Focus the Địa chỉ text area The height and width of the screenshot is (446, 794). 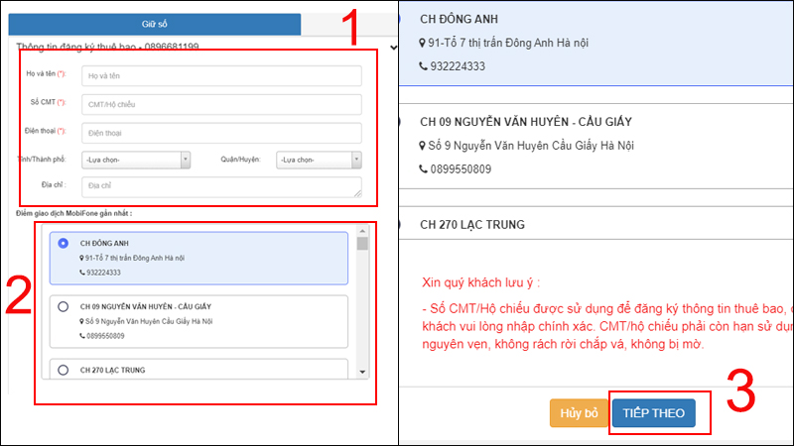(x=221, y=186)
